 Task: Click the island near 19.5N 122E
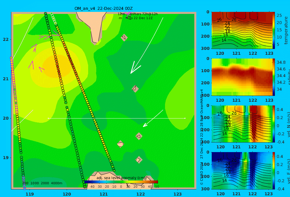(x=139, y=136)
